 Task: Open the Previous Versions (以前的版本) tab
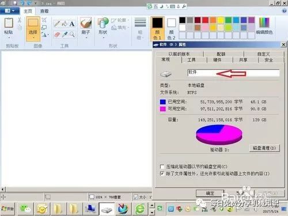pos(179,54)
